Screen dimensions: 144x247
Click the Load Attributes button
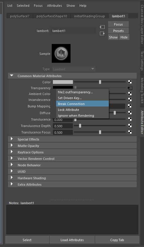(x=72, y=240)
